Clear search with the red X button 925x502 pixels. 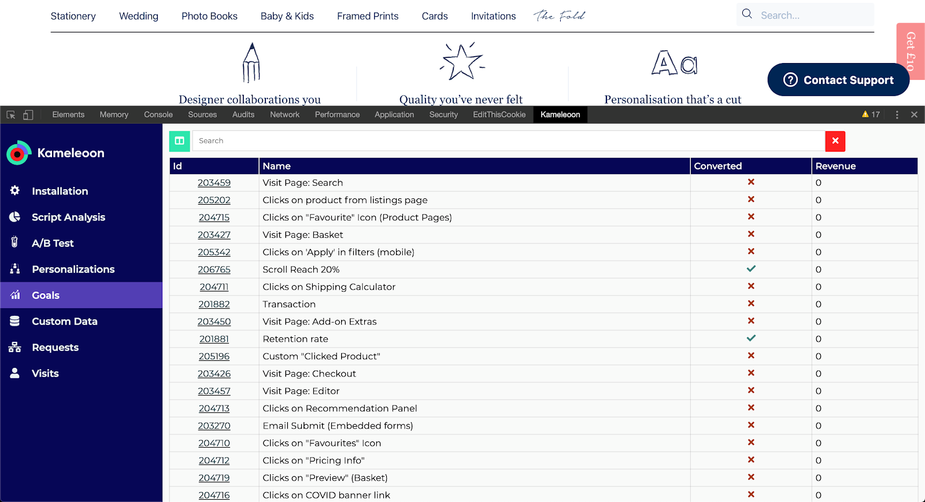pyautogui.click(x=835, y=141)
